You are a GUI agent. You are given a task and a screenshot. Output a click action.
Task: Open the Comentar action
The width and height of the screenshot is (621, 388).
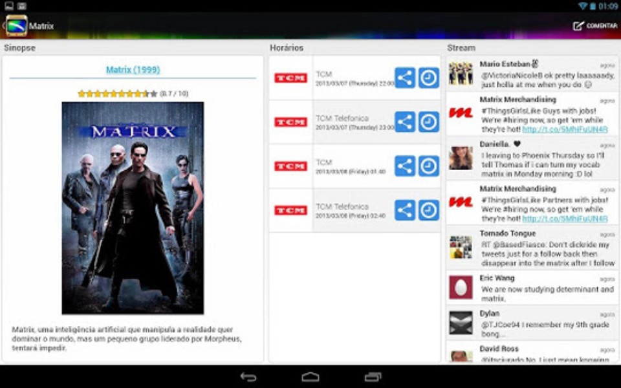[x=595, y=26]
